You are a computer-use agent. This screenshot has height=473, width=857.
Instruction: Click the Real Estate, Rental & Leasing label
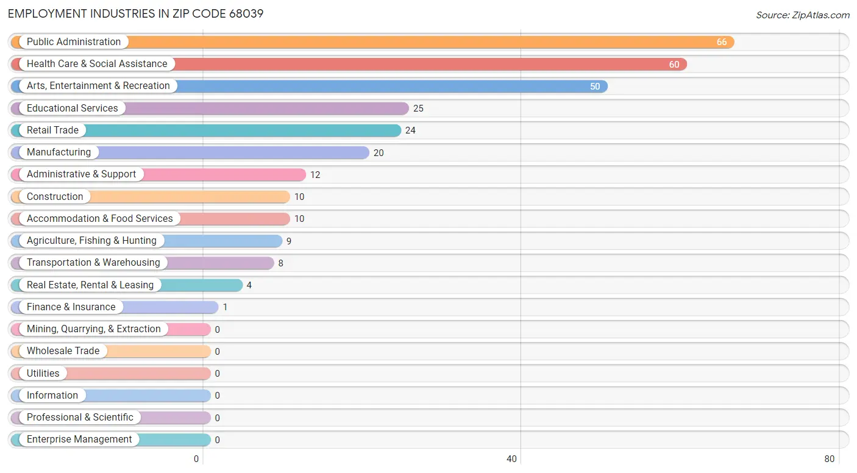90,285
